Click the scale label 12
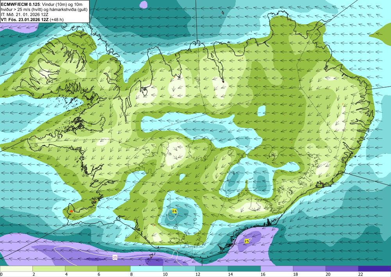Screen dimensions: 391x277 tap(197, 274)
